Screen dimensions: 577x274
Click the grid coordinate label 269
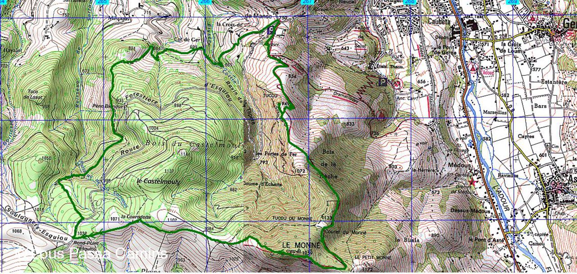512,2
